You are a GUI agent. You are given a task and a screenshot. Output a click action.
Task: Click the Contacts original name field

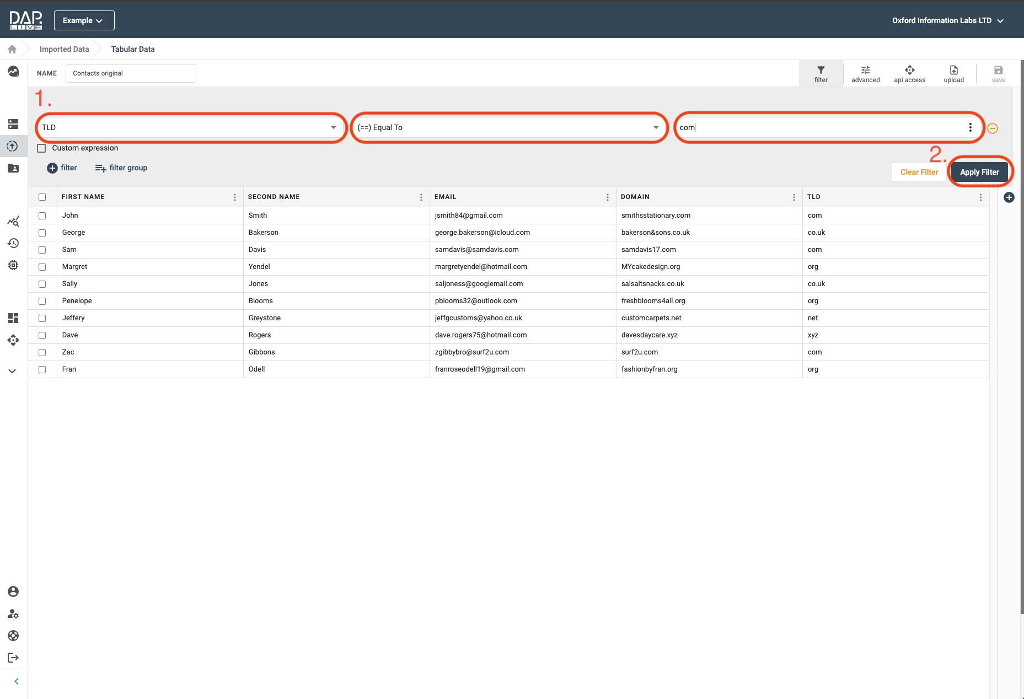pos(131,73)
